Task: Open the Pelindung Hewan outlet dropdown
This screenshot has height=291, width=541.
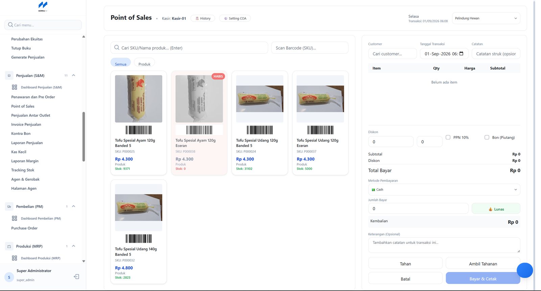Action: coord(486,18)
